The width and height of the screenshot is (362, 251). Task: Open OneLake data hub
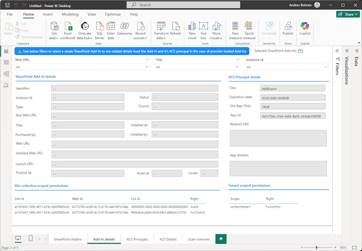(84, 30)
